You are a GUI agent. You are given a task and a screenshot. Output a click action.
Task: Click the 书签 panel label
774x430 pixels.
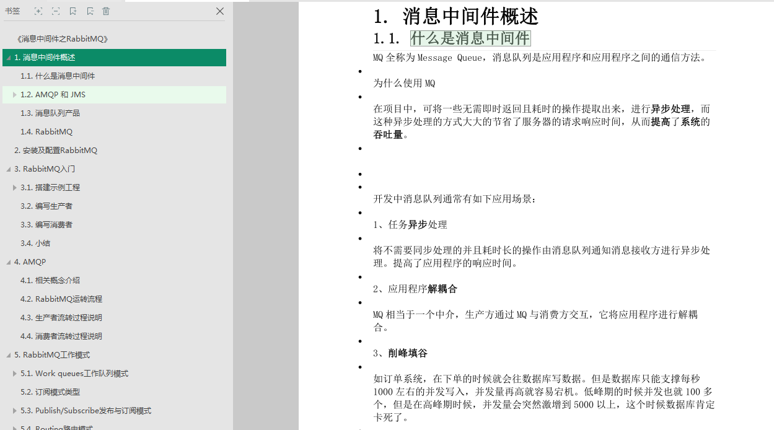point(13,11)
